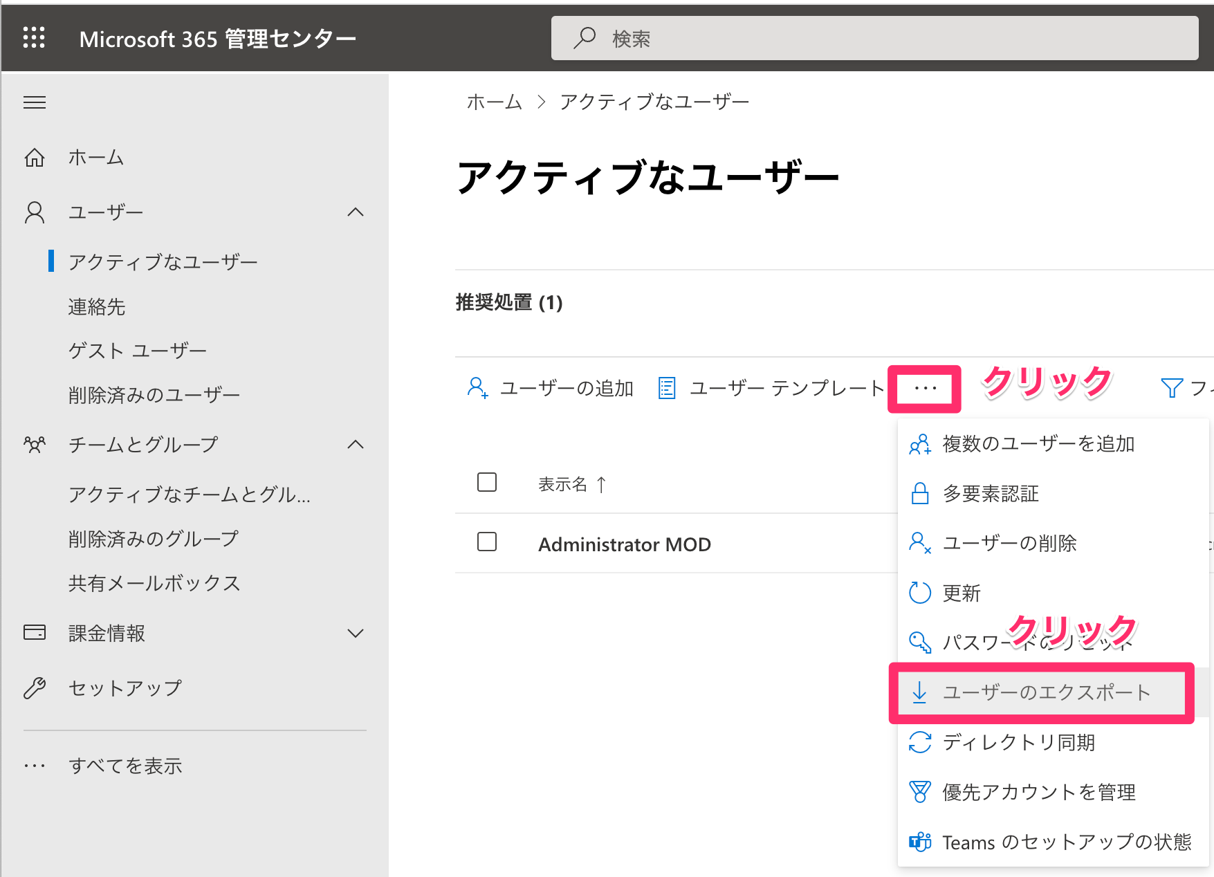Check the select-all checkbox in table header
Screen dimensions: 1214x877
tap(487, 482)
